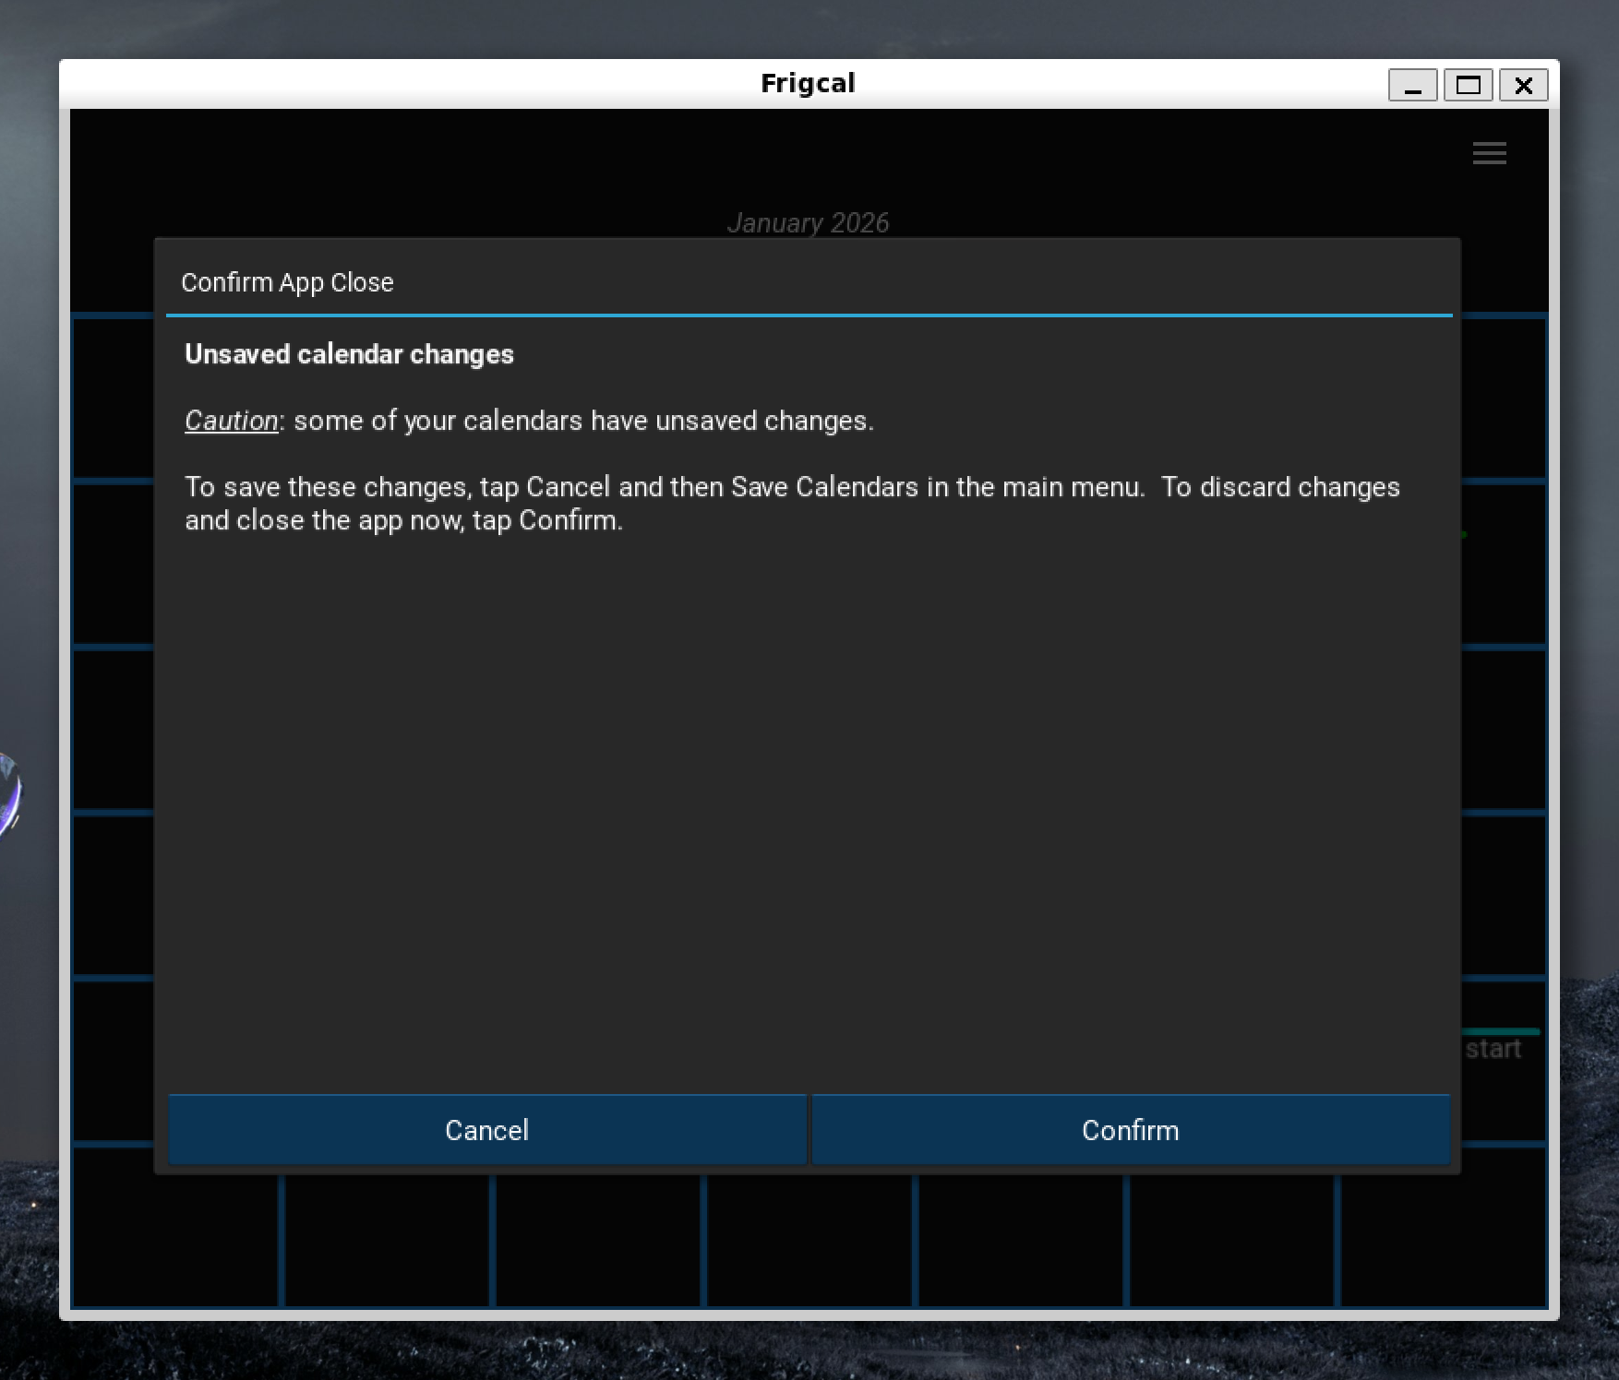Click the partially visible desktop orb icon
This screenshot has width=1619, height=1380.
point(7,793)
